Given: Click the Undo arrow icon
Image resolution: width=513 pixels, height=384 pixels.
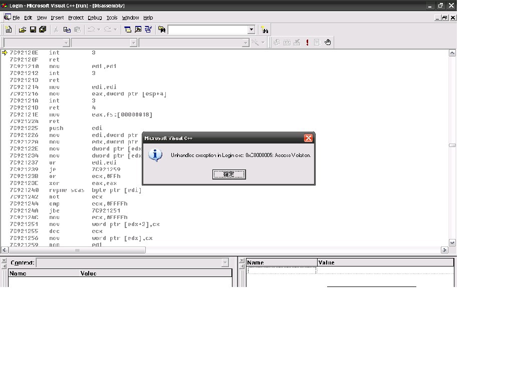Looking at the screenshot, I should (x=91, y=29).
